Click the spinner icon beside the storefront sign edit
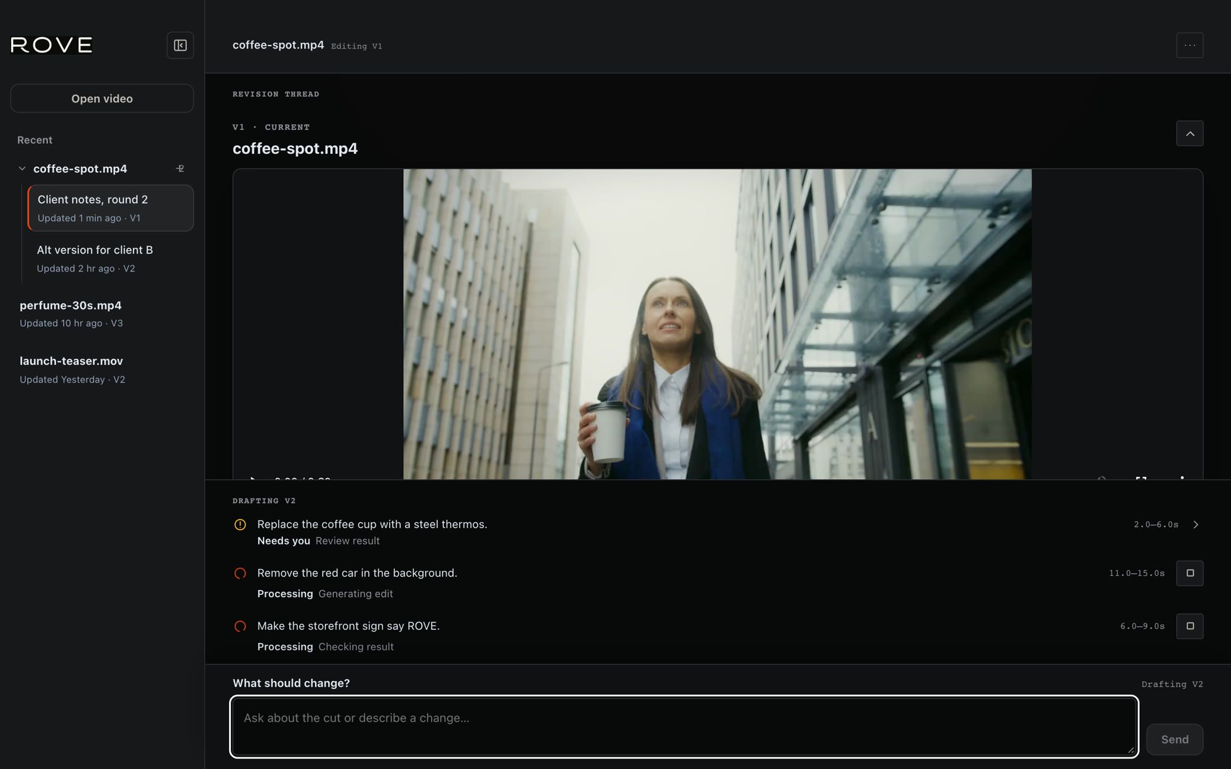 pos(240,626)
